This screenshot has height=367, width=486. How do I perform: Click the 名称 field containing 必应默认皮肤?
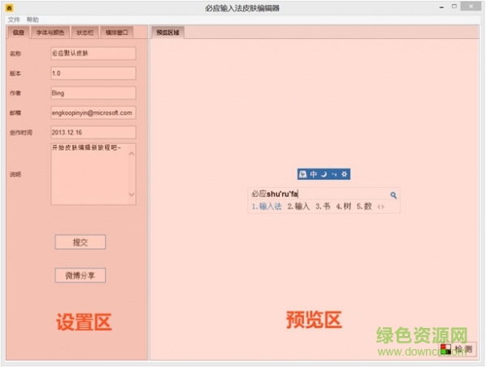(x=93, y=54)
